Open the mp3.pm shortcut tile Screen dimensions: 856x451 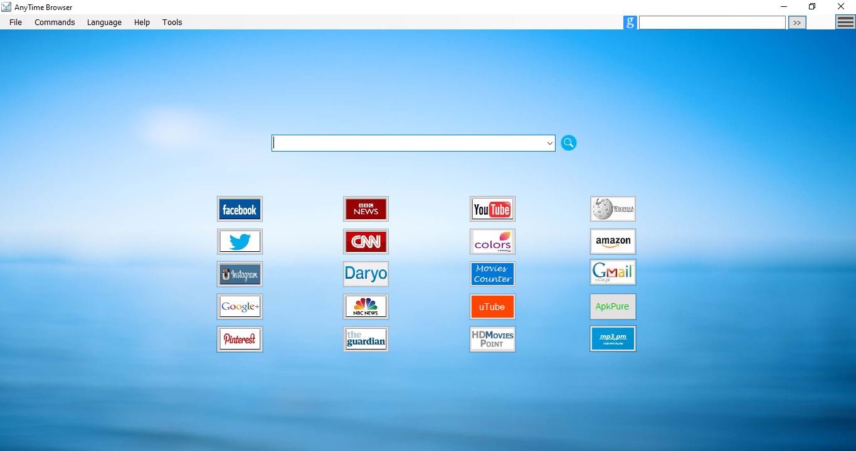613,339
